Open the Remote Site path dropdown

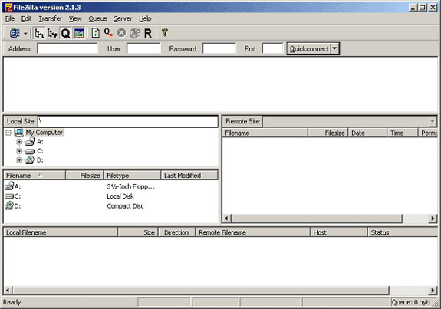433,121
